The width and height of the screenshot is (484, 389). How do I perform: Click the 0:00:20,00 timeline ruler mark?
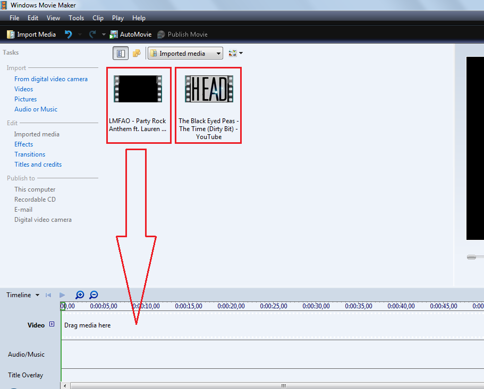(231, 306)
